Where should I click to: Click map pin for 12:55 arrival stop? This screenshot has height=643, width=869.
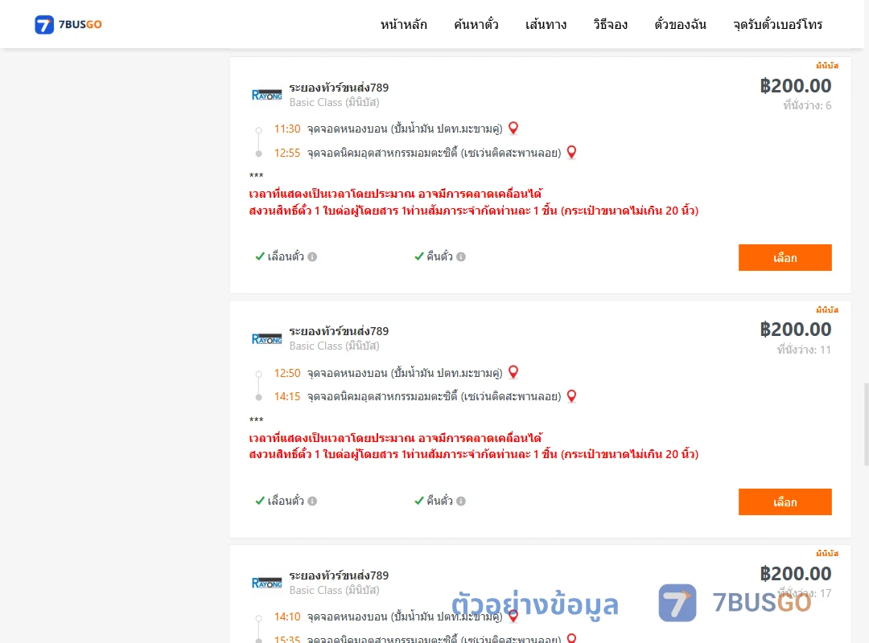pos(571,152)
